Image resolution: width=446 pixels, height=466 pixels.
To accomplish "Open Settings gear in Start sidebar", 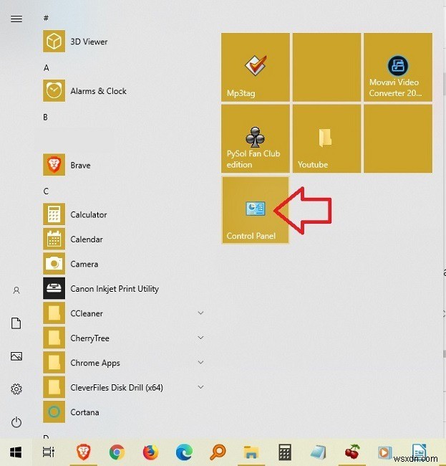I will (16, 389).
